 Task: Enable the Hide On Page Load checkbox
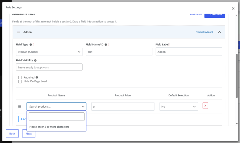[x=20, y=81]
